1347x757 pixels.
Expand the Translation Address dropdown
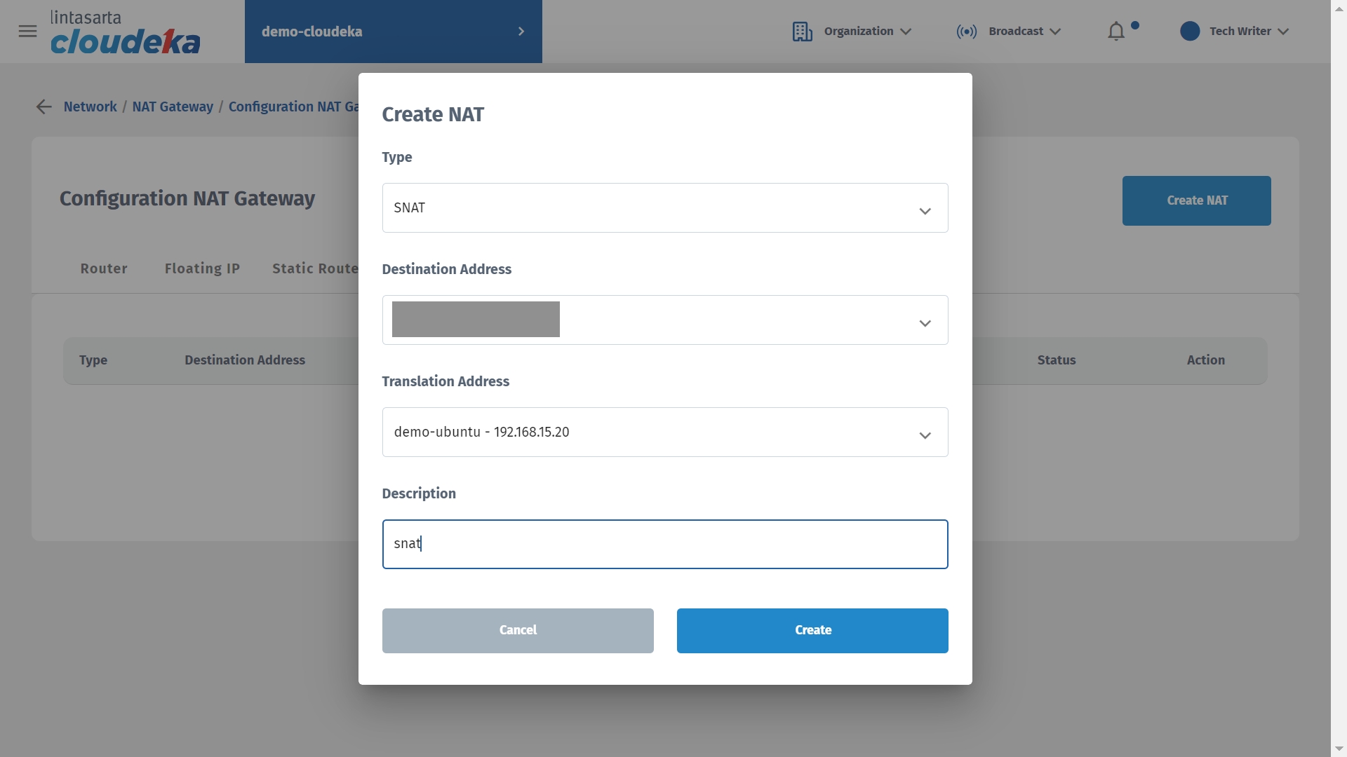tap(925, 435)
